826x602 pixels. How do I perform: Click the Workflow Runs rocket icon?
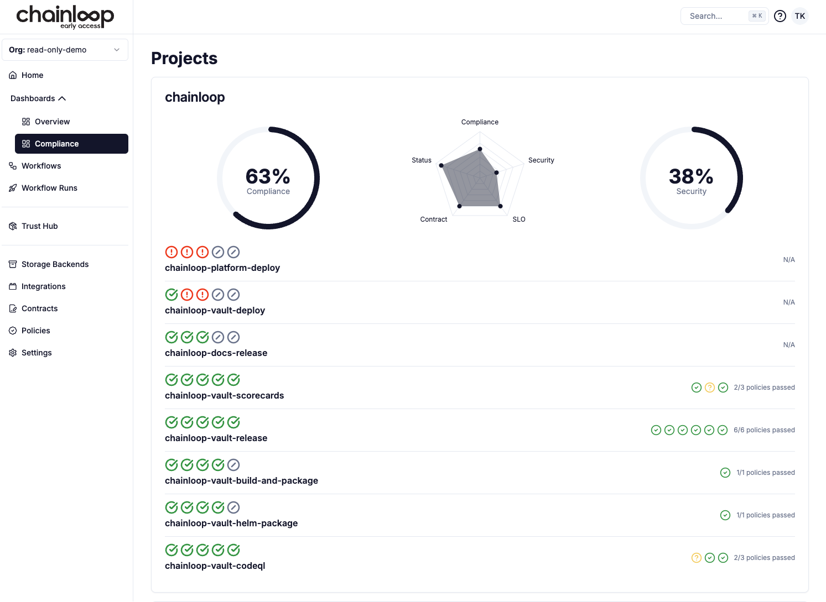click(x=13, y=188)
